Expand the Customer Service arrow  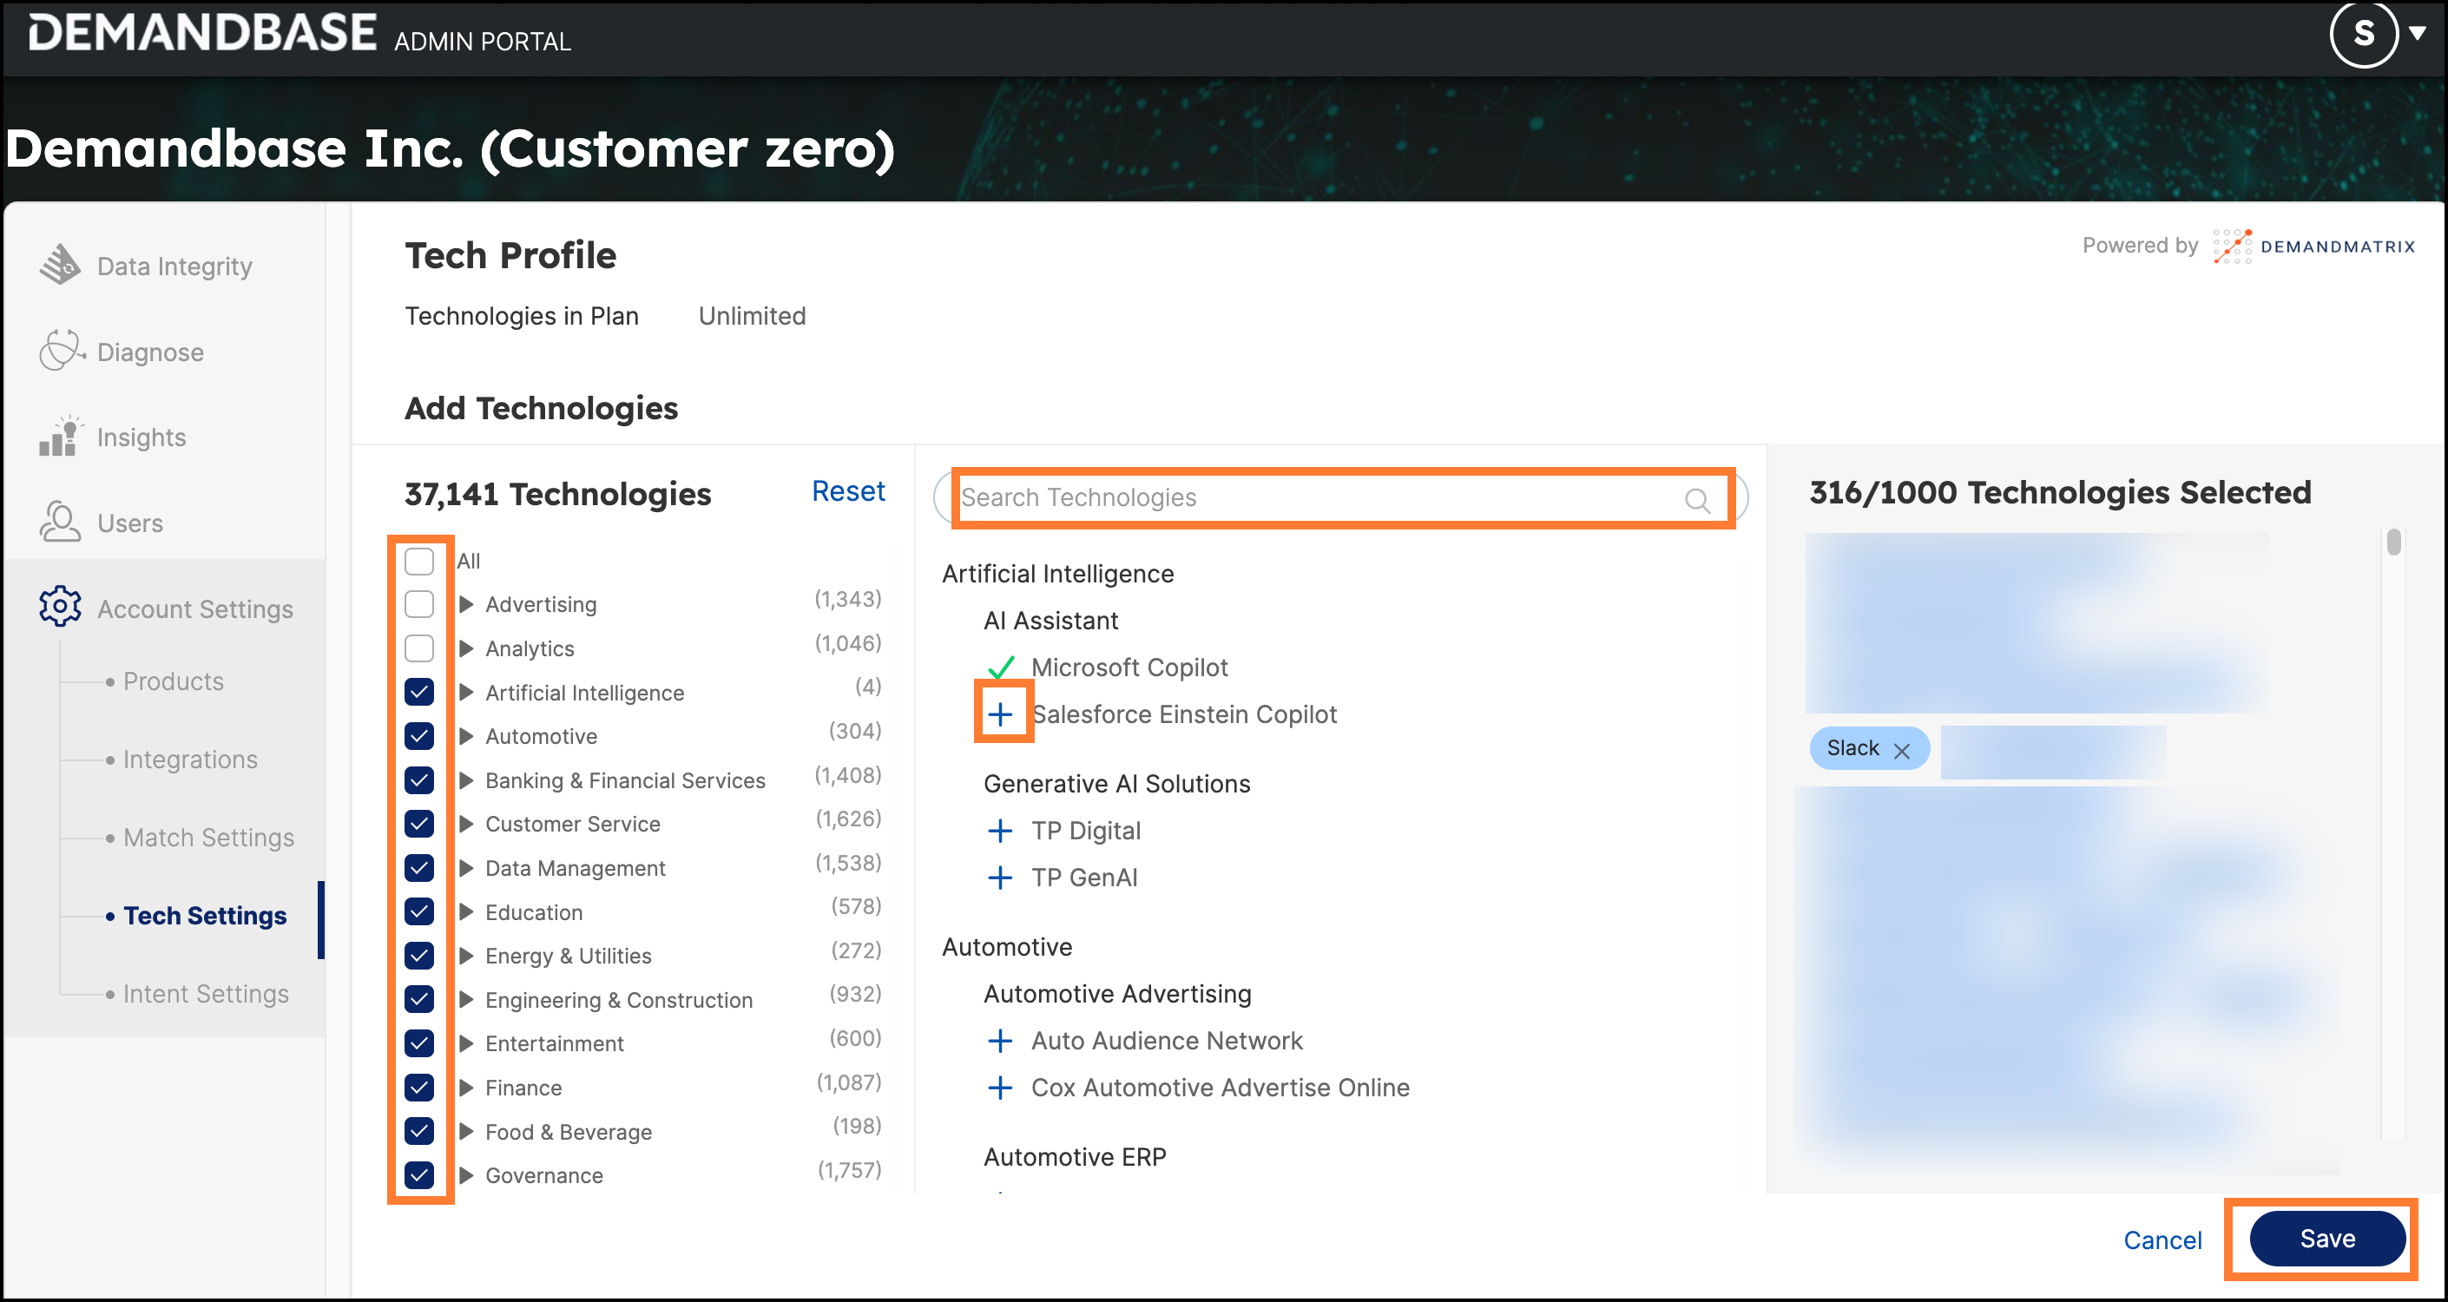click(467, 824)
